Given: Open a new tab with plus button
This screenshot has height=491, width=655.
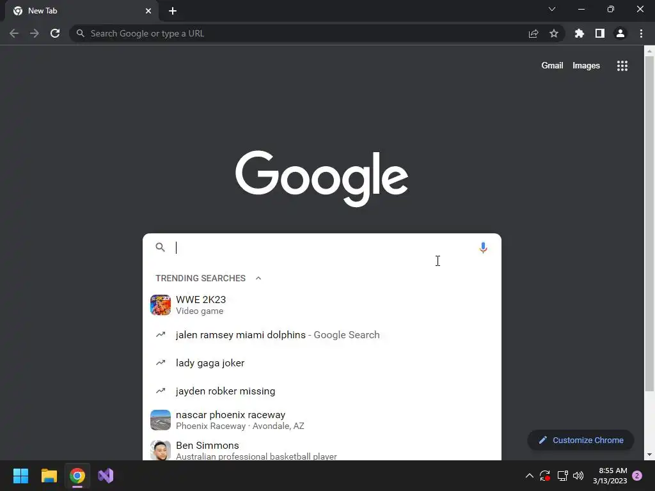Looking at the screenshot, I should click(x=173, y=11).
